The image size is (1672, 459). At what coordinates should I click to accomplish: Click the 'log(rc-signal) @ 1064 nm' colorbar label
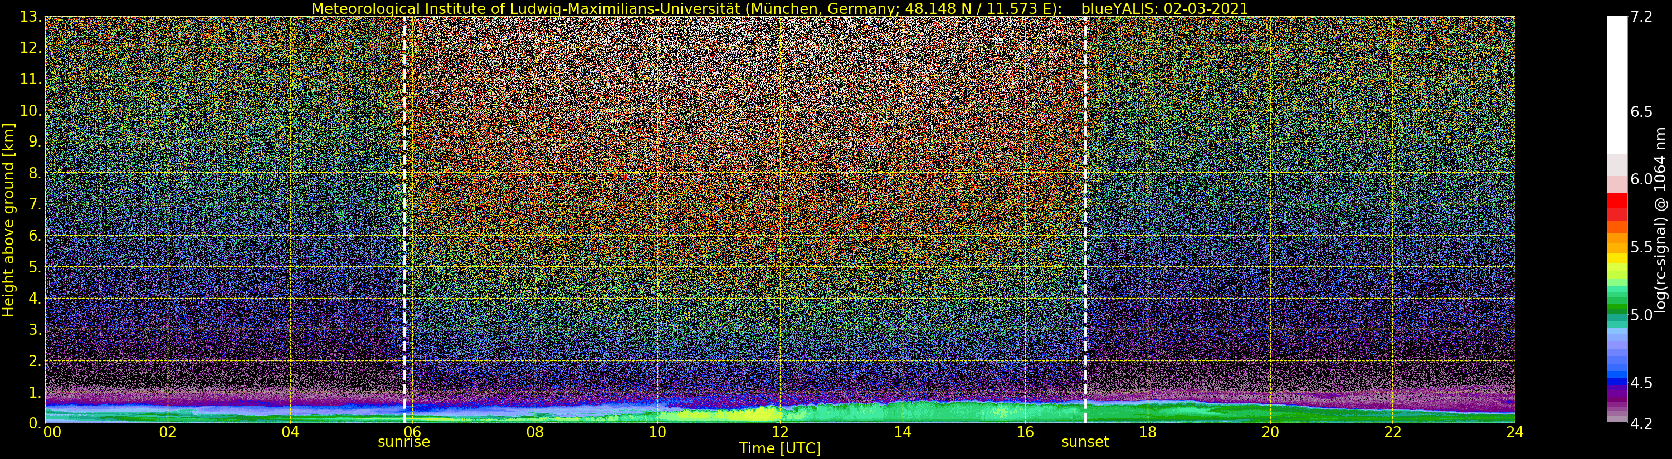point(1661,220)
